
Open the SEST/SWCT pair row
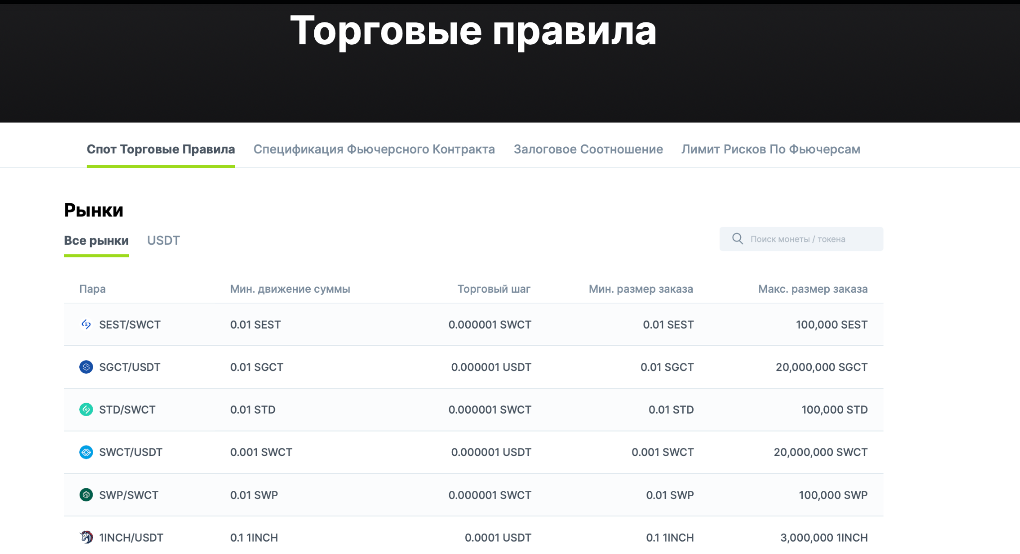474,325
